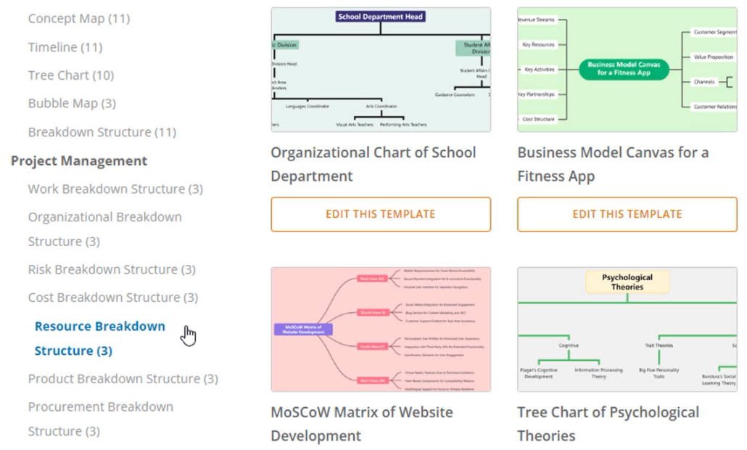Viewport: 747px width, 450px height.
Task: Open the MoSCoW Matrix template thumbnail
Action: pos(380,328)
